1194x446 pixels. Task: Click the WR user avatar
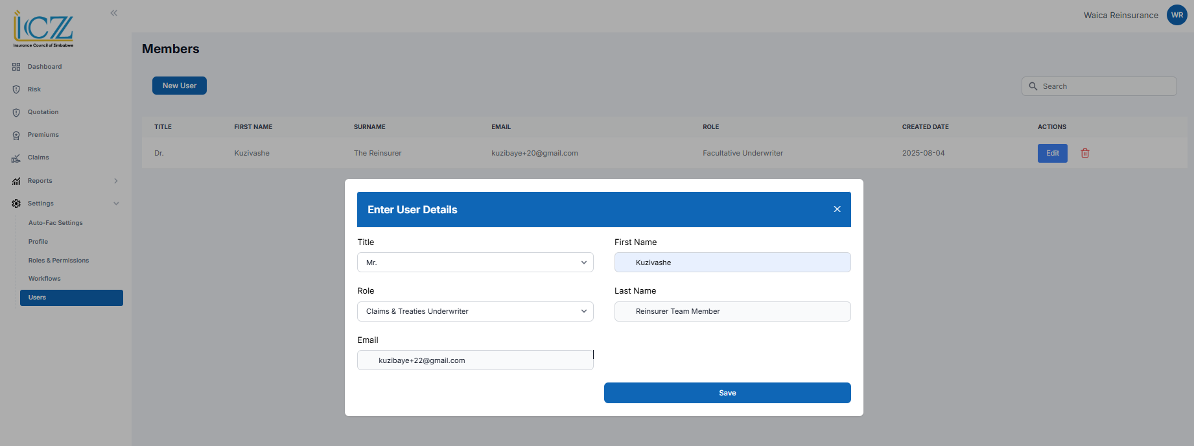coord(1176,15)
